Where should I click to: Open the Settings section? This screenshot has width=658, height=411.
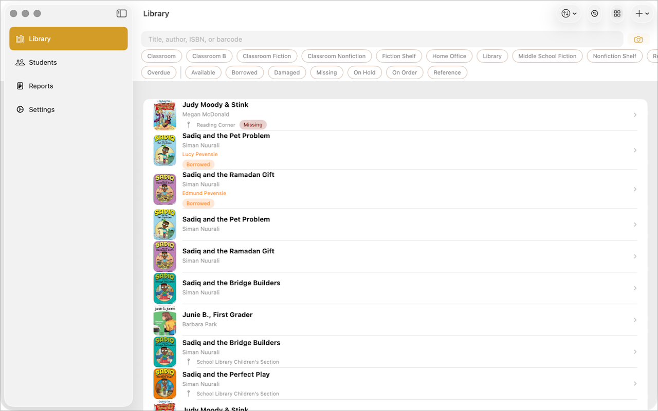(68, 109)
